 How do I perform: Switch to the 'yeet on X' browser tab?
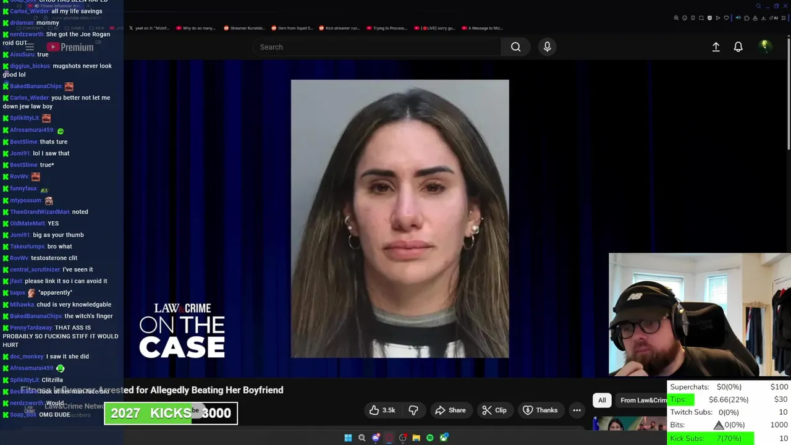(x=148, y=28)
